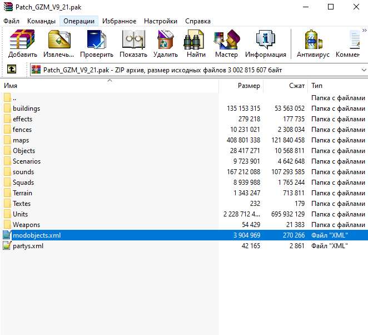Click partys.xml type Файл "XML"
Viewport: 368px width, 335px height.
pyautogui.click(x=329, y=246)
